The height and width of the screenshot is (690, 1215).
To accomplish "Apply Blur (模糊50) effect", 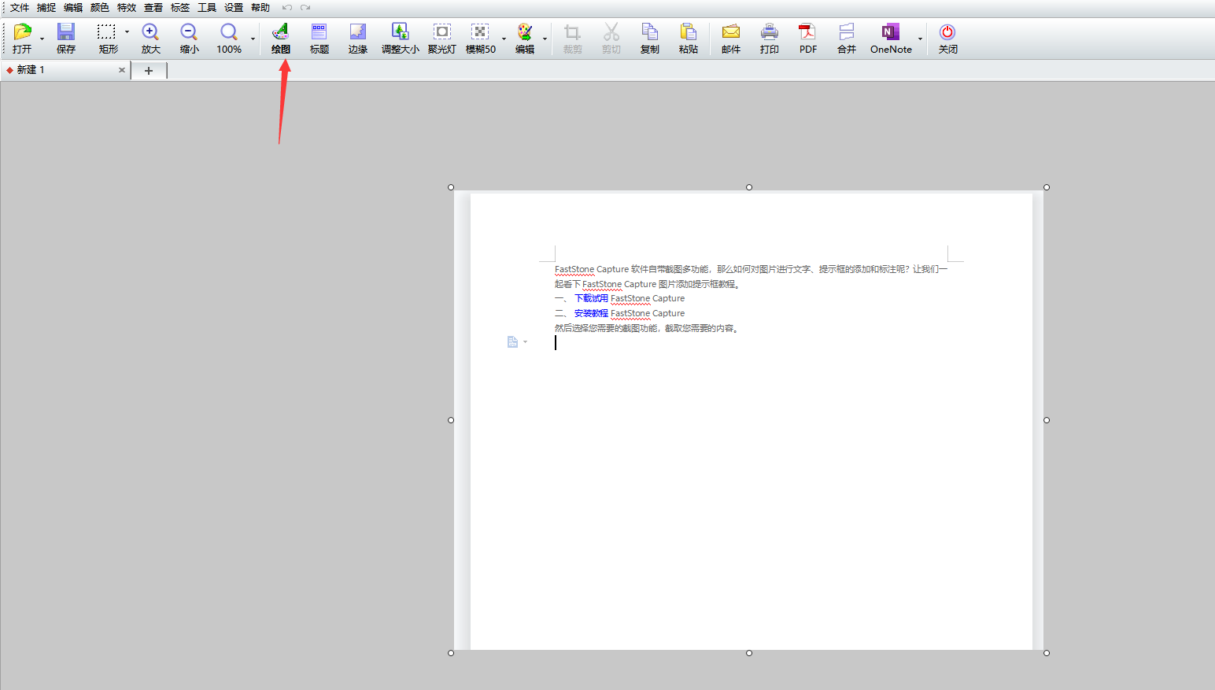I will tap(480, 31).
